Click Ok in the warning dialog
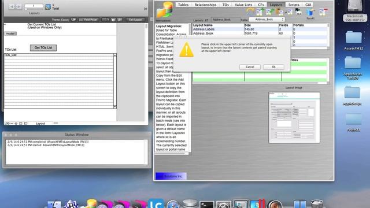Screen dimensions: 370x208 point(273,67)
